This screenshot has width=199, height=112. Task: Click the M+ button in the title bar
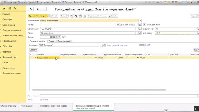click(177, 2)
